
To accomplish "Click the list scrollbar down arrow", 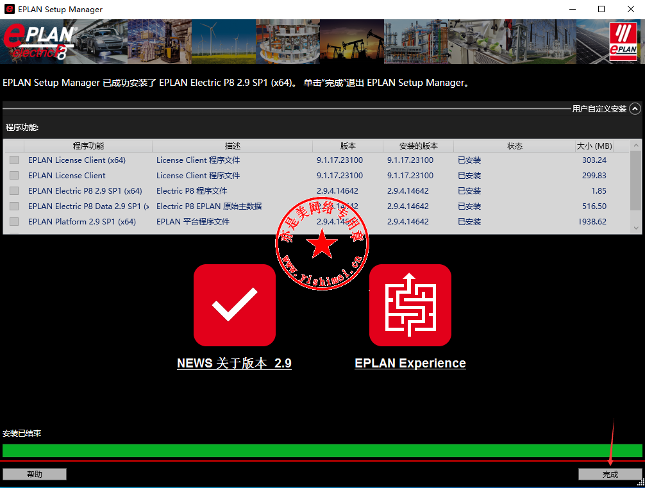I will coord(636,228).
